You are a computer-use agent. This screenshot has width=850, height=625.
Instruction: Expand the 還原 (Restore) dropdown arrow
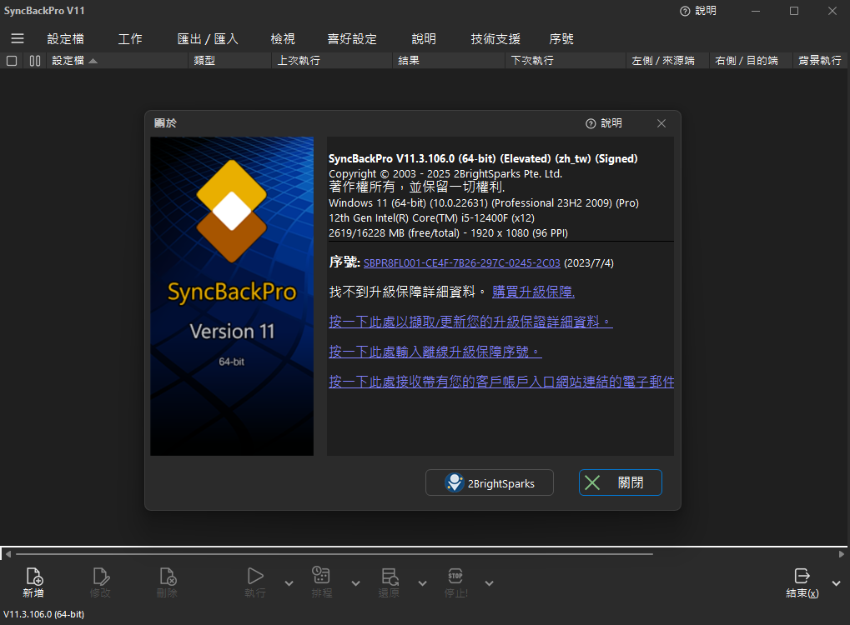pos(422,583)
